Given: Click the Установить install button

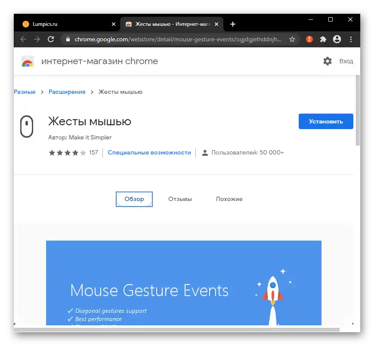Looking at the screenshot, I should point(326,121).
